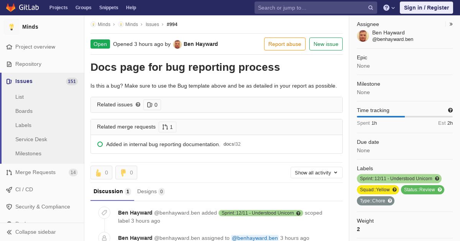Click Ben Hayward's avatar in Assignee section
Viewport: 460px width, 241px height.
tap(363, 36)
